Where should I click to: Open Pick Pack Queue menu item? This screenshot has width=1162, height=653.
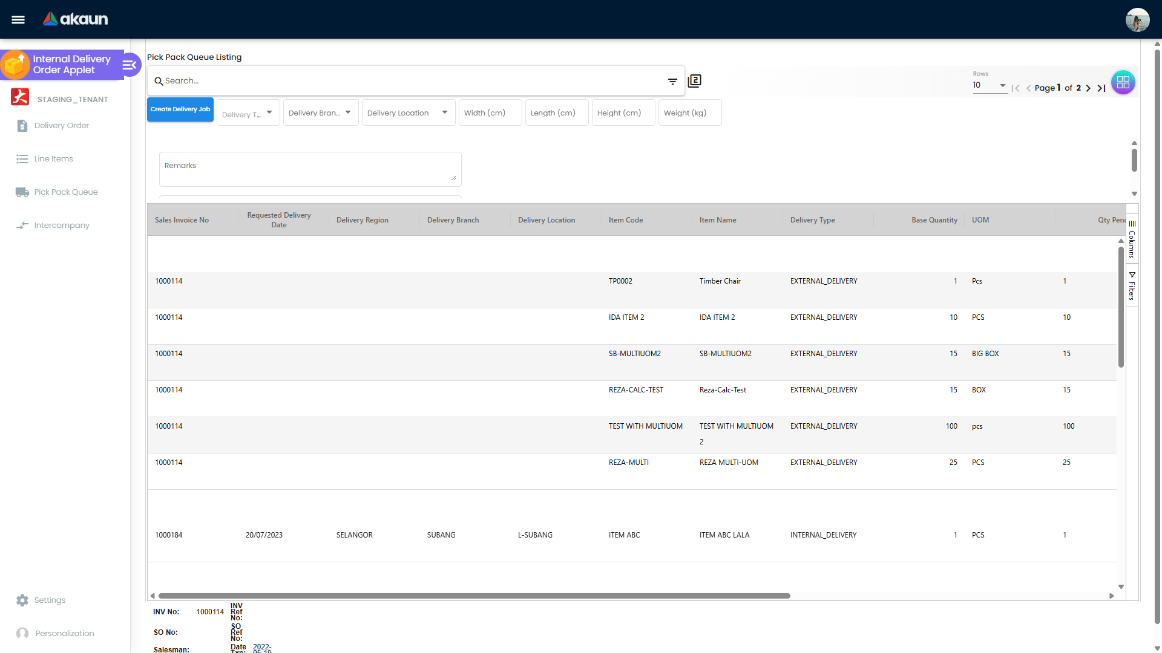pos(66,192)
